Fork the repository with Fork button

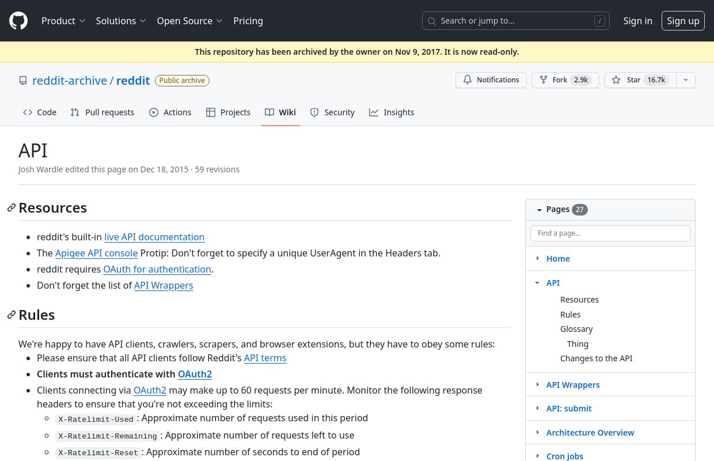pyautogui.click(x=565, y=80)
